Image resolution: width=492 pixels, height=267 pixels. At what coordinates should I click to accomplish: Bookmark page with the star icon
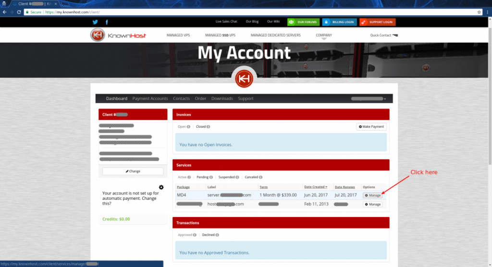pos(479,12)
